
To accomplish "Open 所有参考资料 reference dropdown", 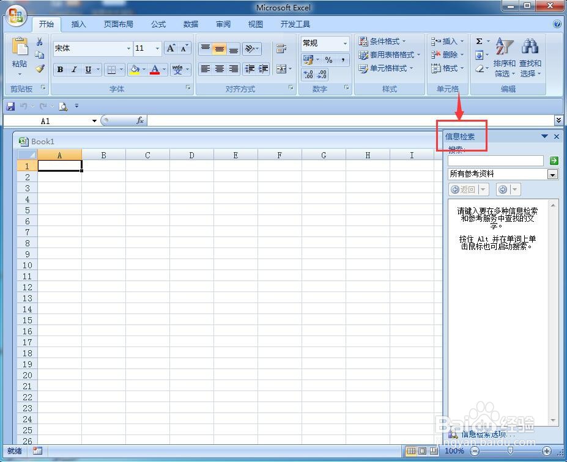I will point(552,174).
